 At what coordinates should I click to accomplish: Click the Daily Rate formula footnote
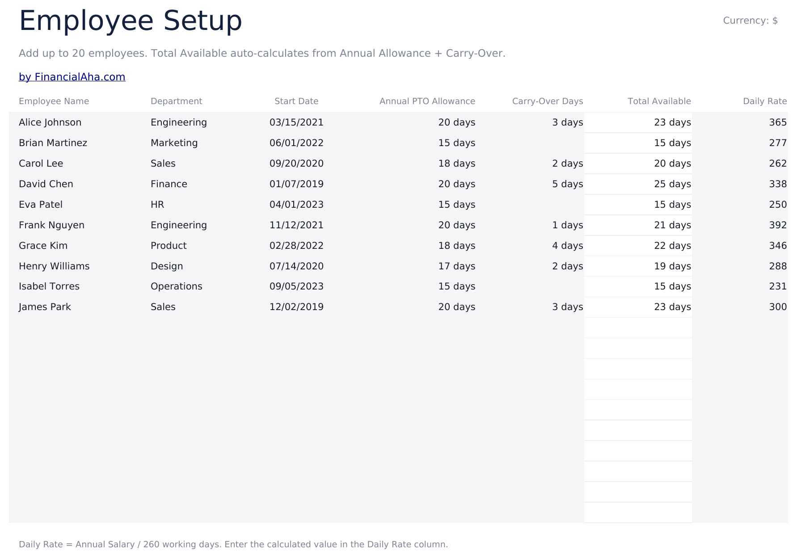pos(233,545)
